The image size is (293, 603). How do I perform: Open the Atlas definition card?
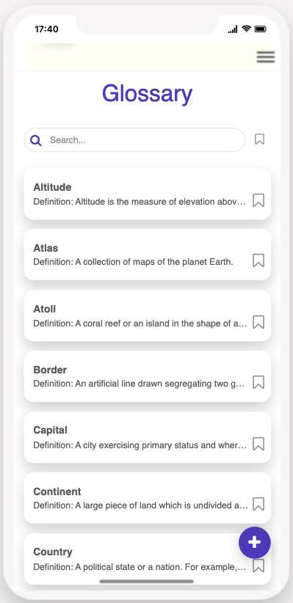[x=148, y=255]
